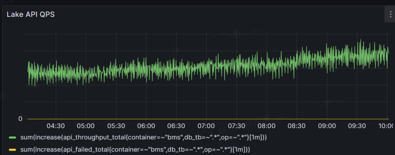The height and width of the screenshot is (155, 395).
Task: Open the green series color picker in the legend
Action: coord(12,138)
